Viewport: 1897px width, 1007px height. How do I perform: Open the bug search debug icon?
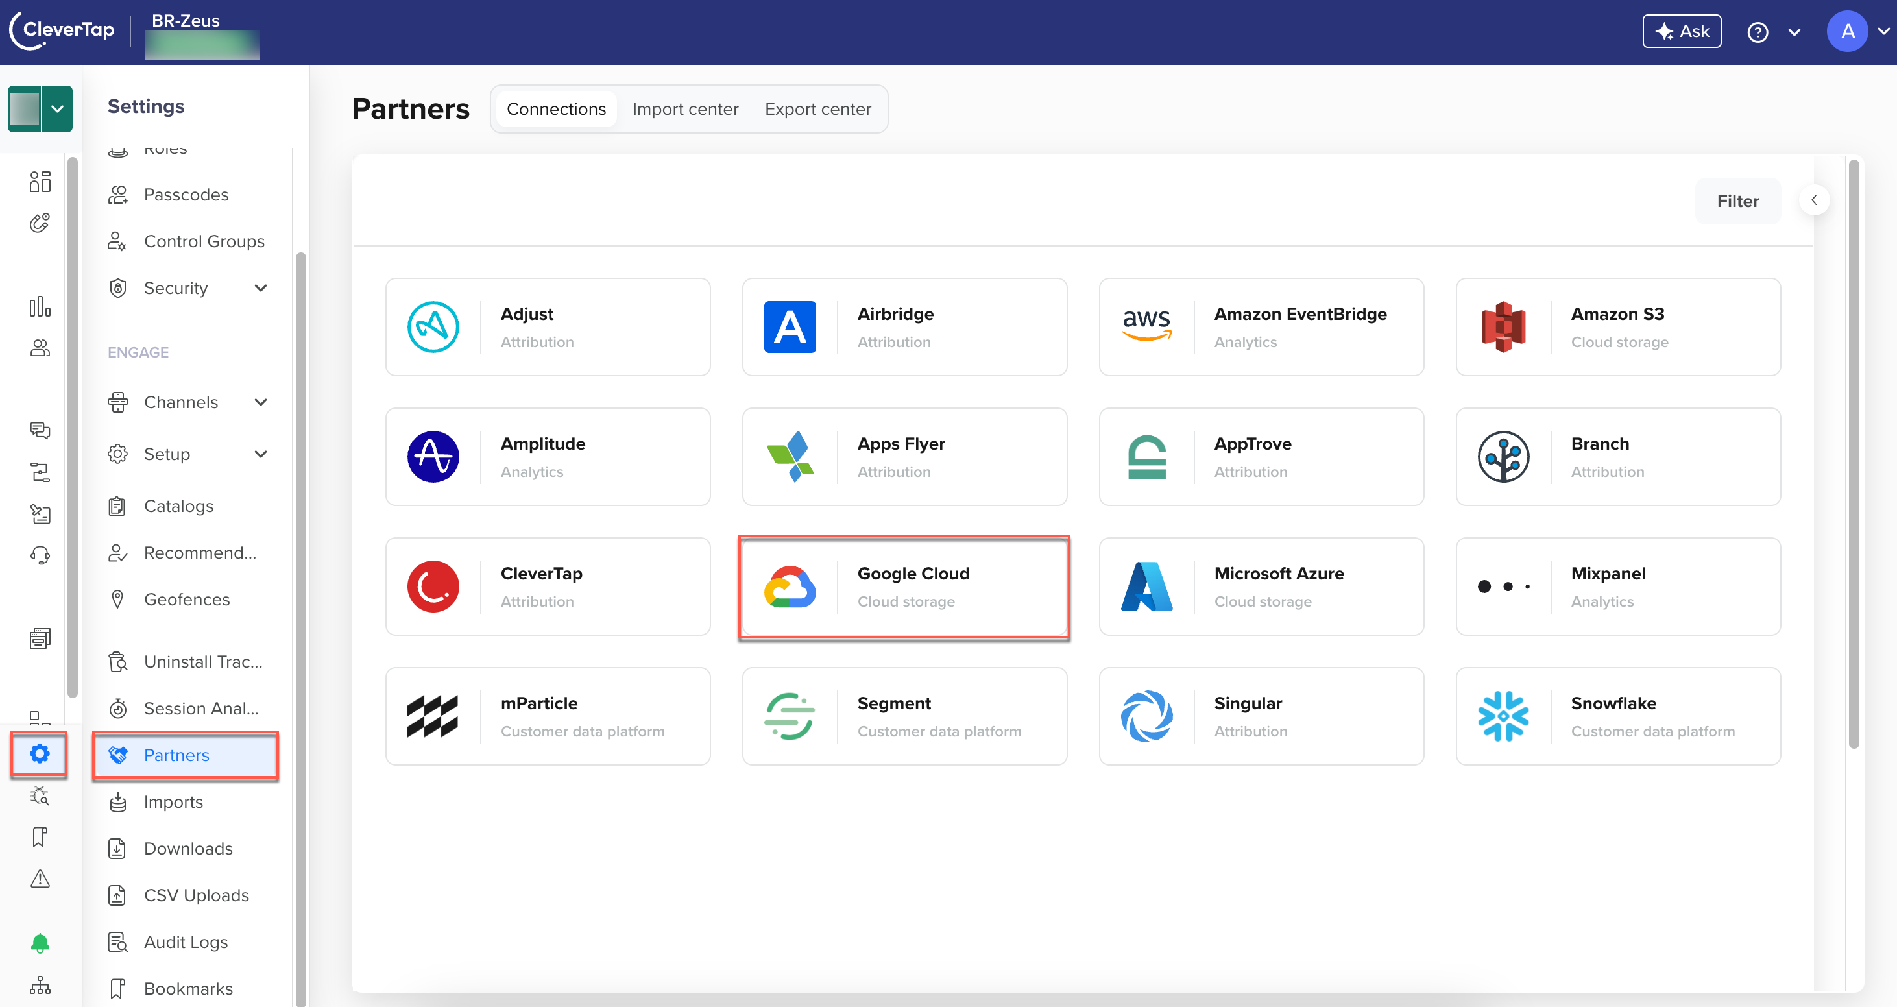click(x=40, y=795)
